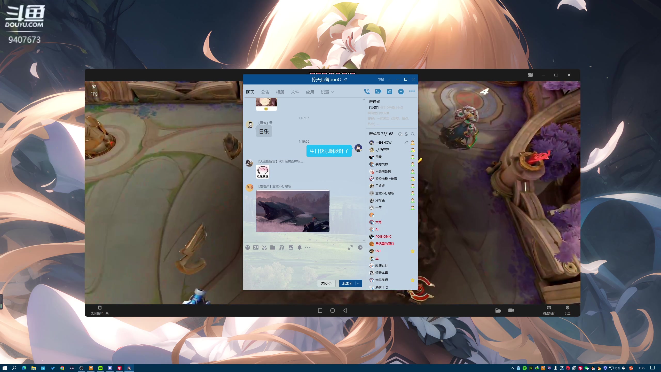Click the add member icon beside 群成员
The image size is (661, 372).
(406, 134)
